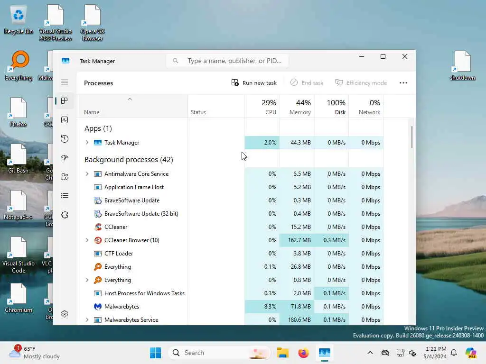Click the Apps (1) group heading
The width and height of the screenshot is (486, 364).
tap(98, 128)
